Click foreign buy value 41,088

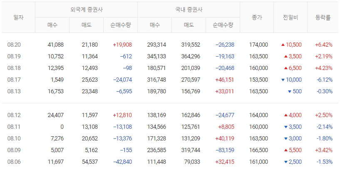tap(56, 45)
